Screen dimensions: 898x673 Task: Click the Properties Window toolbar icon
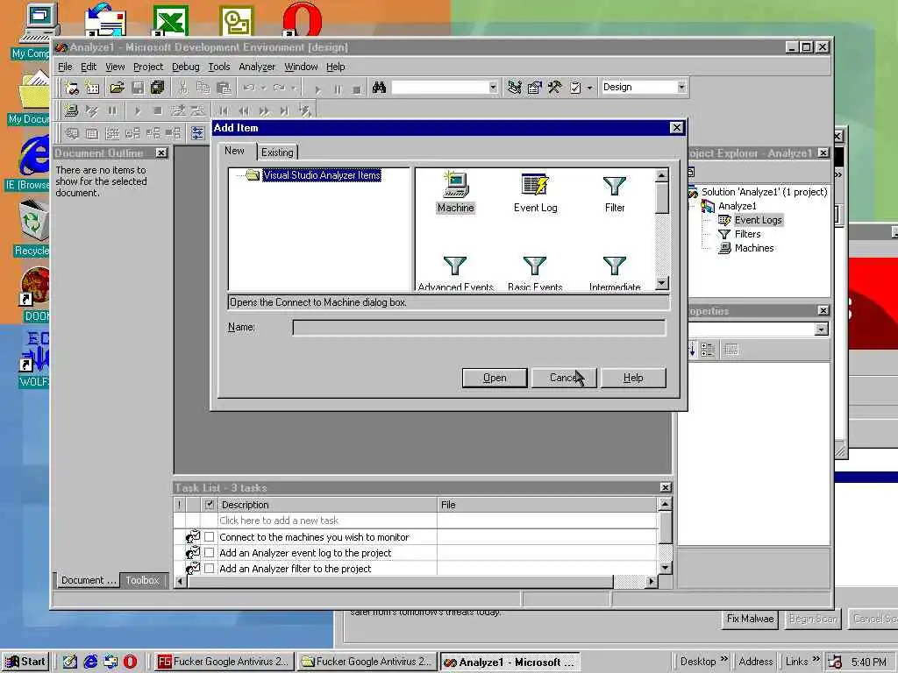click(534, 88)
